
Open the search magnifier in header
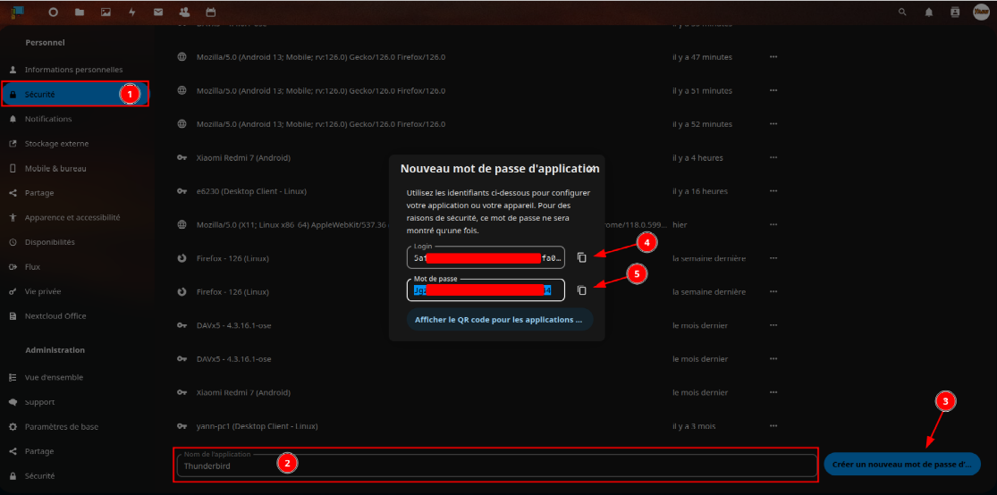[902, 13]
